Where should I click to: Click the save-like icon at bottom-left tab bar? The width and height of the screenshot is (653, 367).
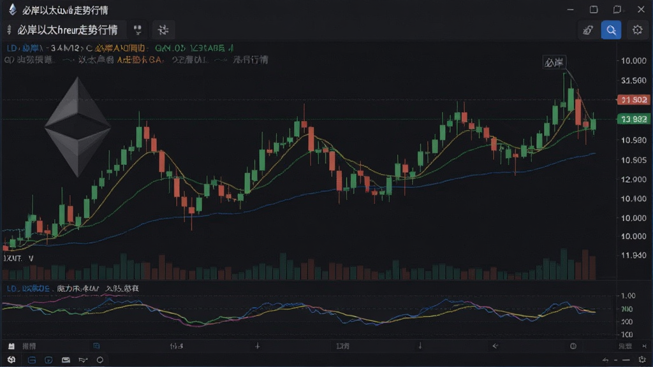(x=11, y=346)
